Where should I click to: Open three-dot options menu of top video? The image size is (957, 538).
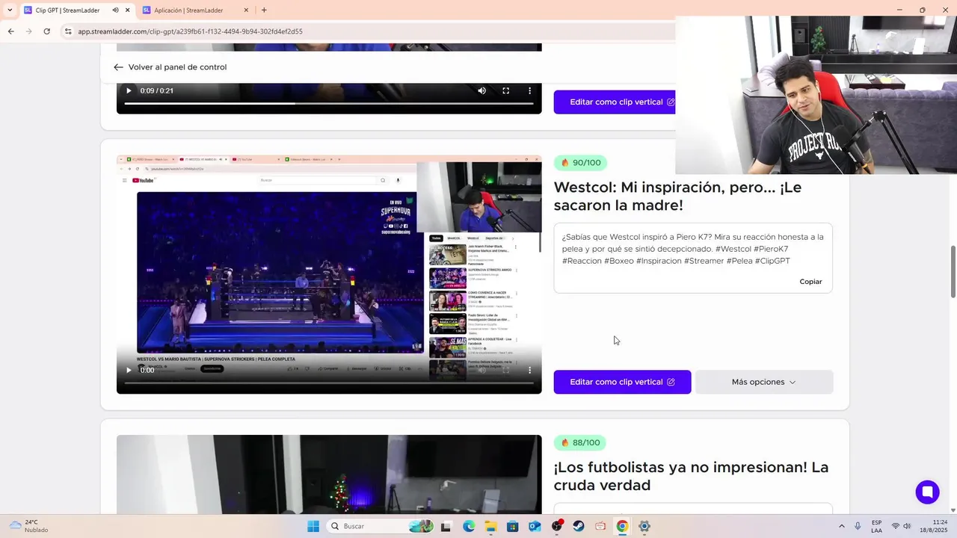529,90
